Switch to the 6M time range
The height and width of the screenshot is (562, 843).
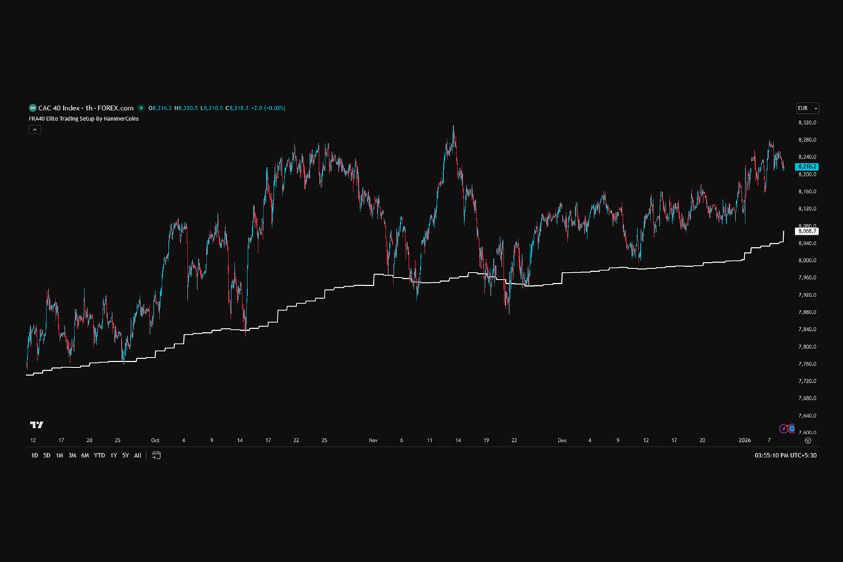click(x=85, y=455)
